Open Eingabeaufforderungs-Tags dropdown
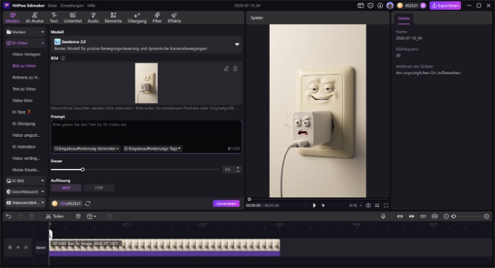 pos(152,149)
